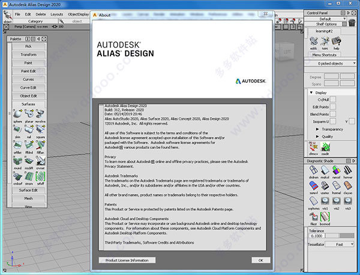Screen dimensions: 360x275
Task: Expand the Transparency section
Action: (x=317, y=129)
